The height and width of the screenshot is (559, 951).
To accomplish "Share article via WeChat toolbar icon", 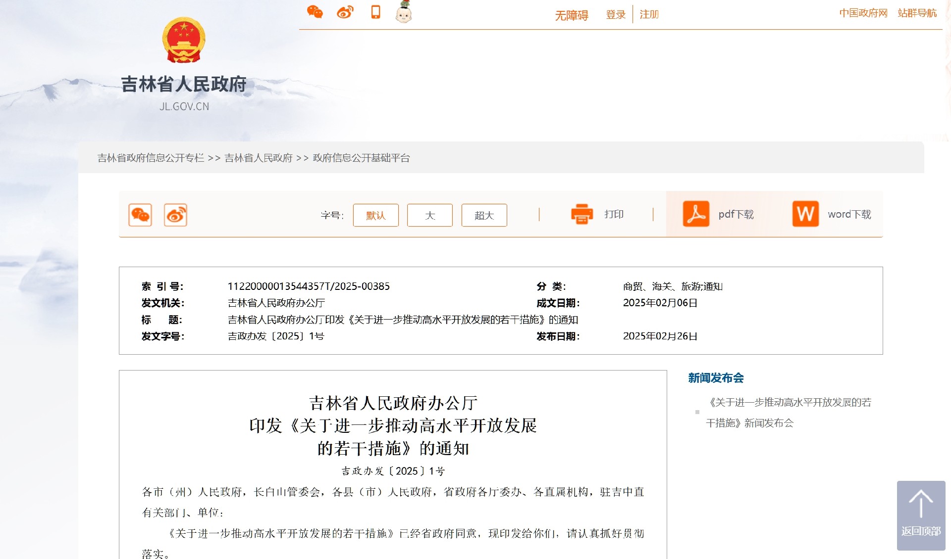I will pos(140,215).
